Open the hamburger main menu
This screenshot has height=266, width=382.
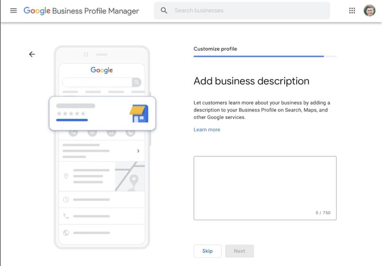[13, 11]
